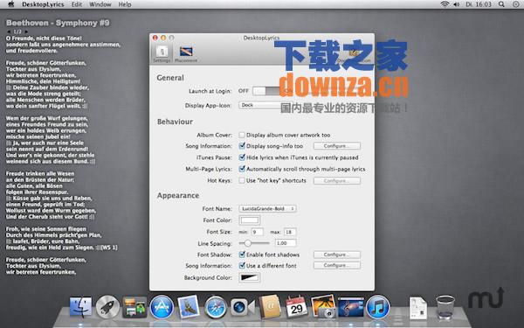Screen dimensions: 524x328
Task: Click Configure button next to Hot Keys
Action: point(337,181)
